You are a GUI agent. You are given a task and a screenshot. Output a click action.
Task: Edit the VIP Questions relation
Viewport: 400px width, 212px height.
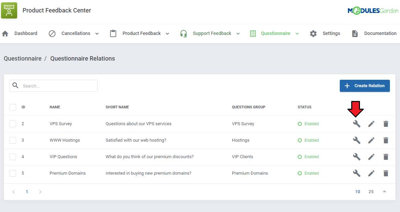tap(371, 156)
